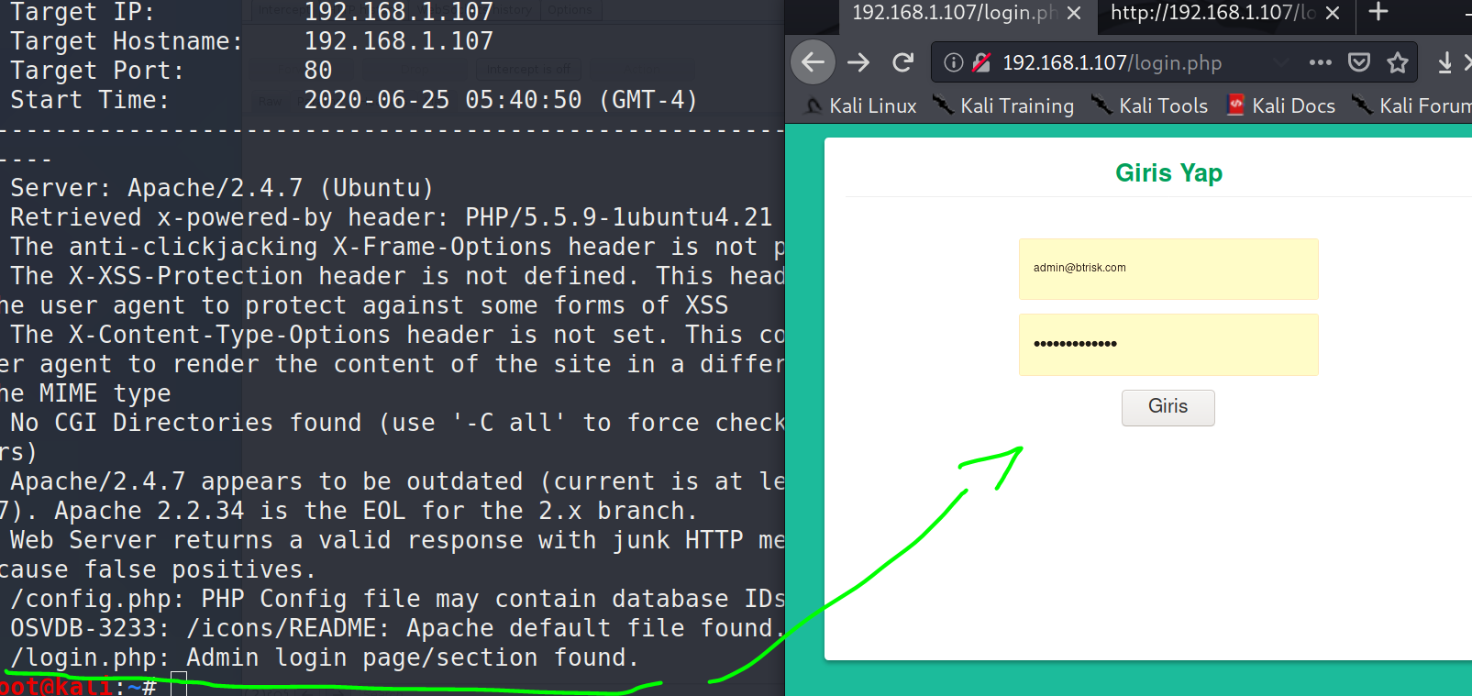This screenshot has width=1472, height=696.
Task: Open the Kali Tools bookmark
Action: (1150, 105)
